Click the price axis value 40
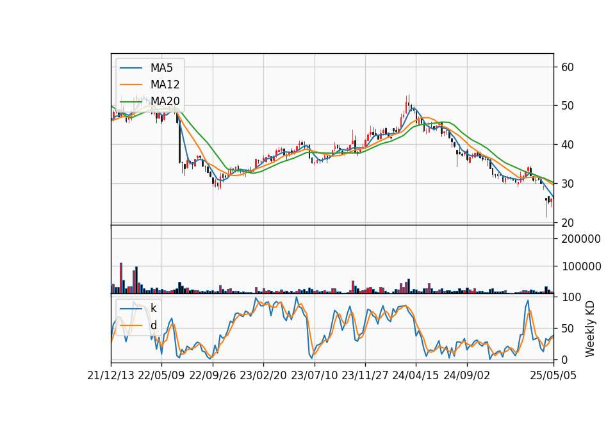 click(x=568, y=145)
